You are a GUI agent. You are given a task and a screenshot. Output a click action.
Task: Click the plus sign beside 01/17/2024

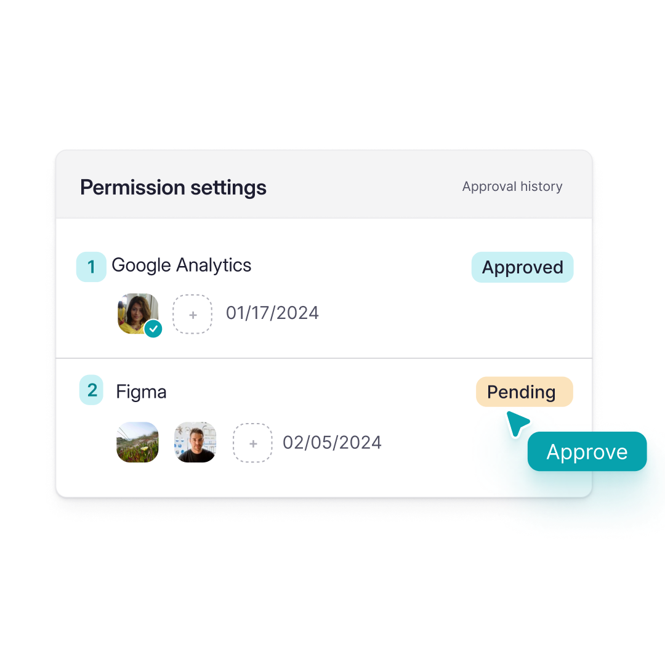coord(192,314)
